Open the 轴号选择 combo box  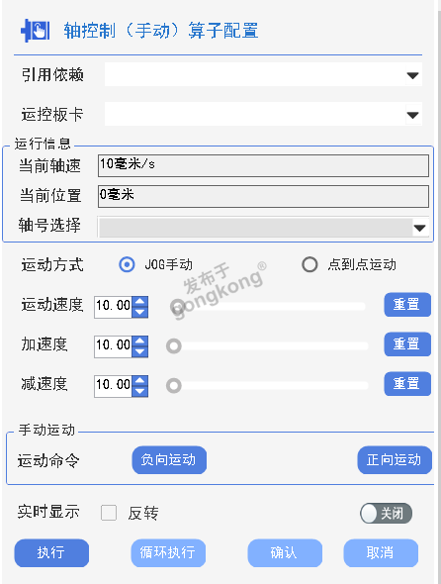[263, 227]
